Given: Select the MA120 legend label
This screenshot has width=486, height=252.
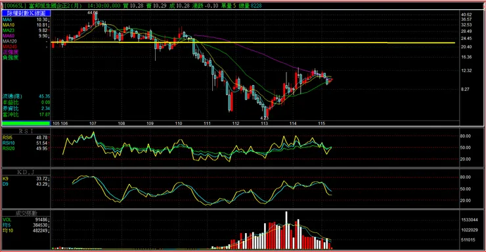Looking at the screenshot, I should 10,41.
